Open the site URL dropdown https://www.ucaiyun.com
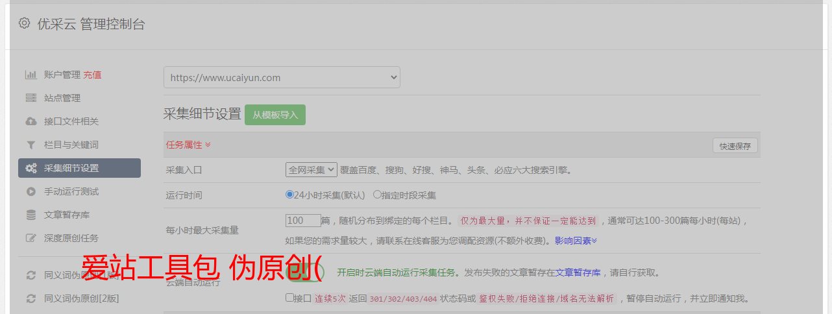This screenshot has width=832, height=314. point(282,77)
